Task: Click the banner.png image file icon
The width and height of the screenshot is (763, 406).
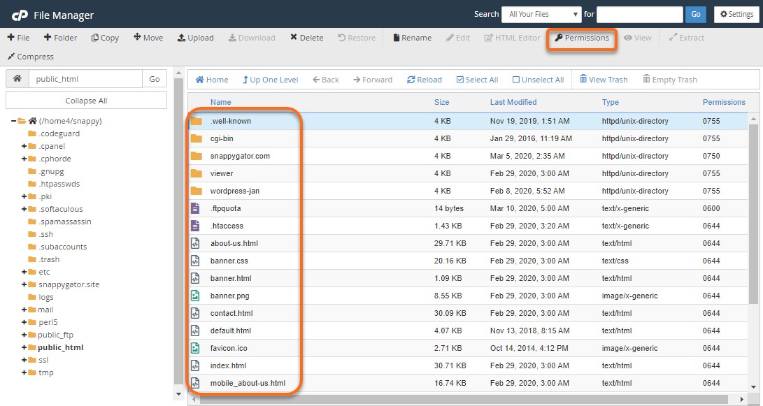Action: coord(195,296)
